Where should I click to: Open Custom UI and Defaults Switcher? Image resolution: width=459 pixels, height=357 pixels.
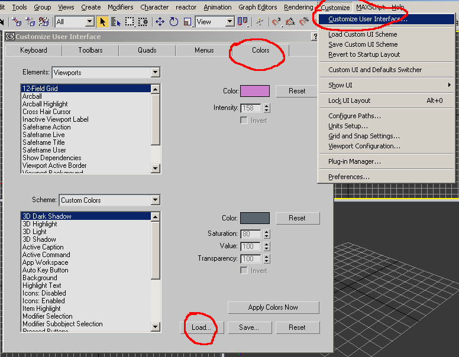[x=386, y=70]
